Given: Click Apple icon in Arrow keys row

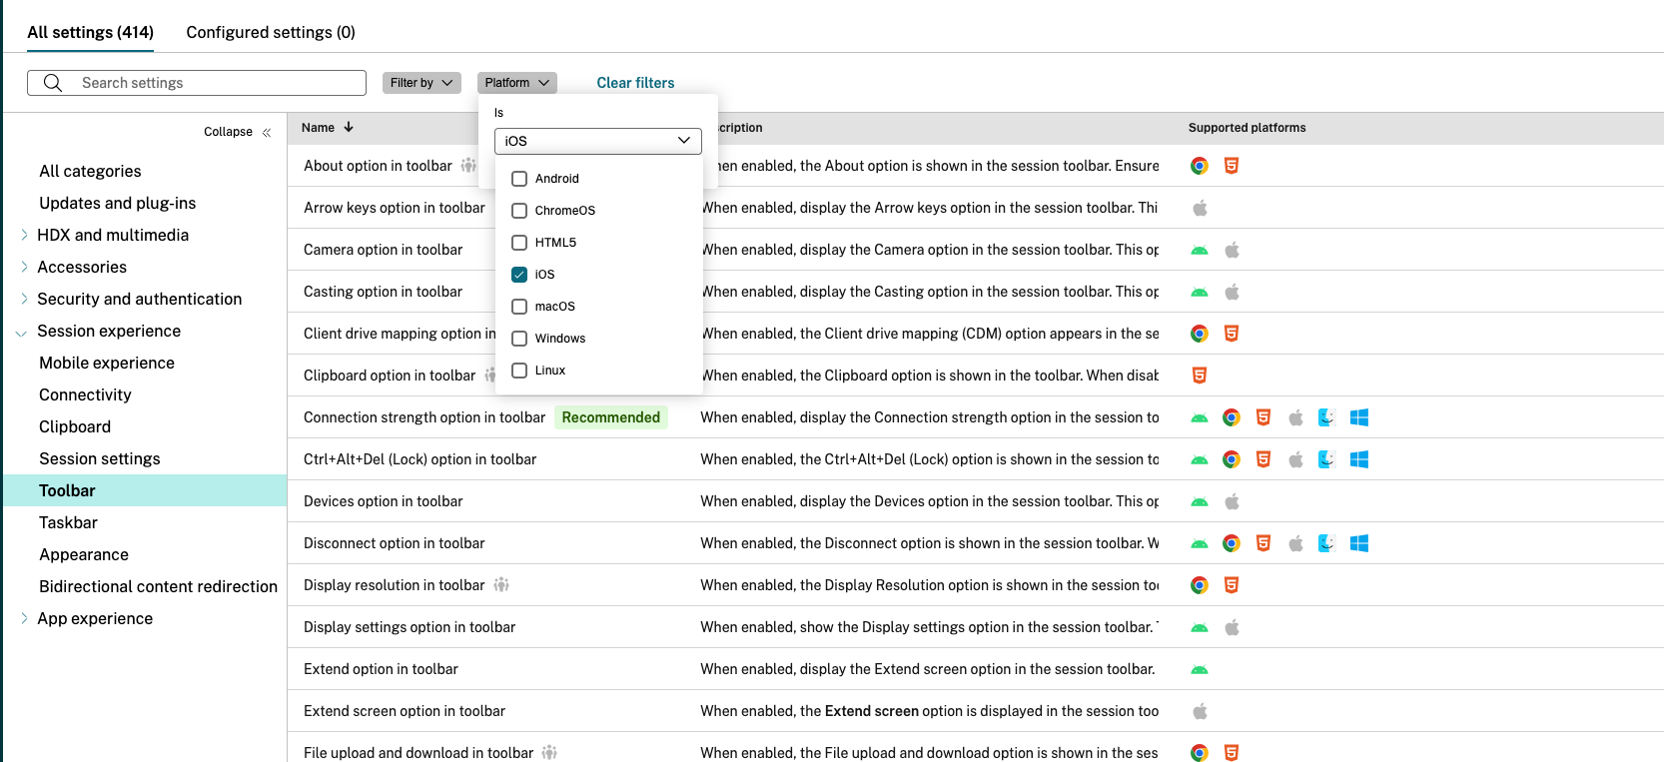Looking at the screenshot, I should point(1200,208).
